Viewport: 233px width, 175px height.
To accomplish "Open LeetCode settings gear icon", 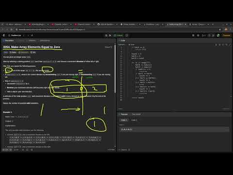I will (x=198, y=35).
